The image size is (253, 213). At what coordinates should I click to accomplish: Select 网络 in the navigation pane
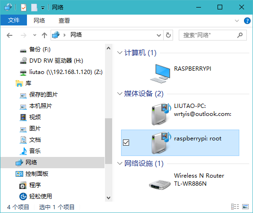(x=52, y=163)
